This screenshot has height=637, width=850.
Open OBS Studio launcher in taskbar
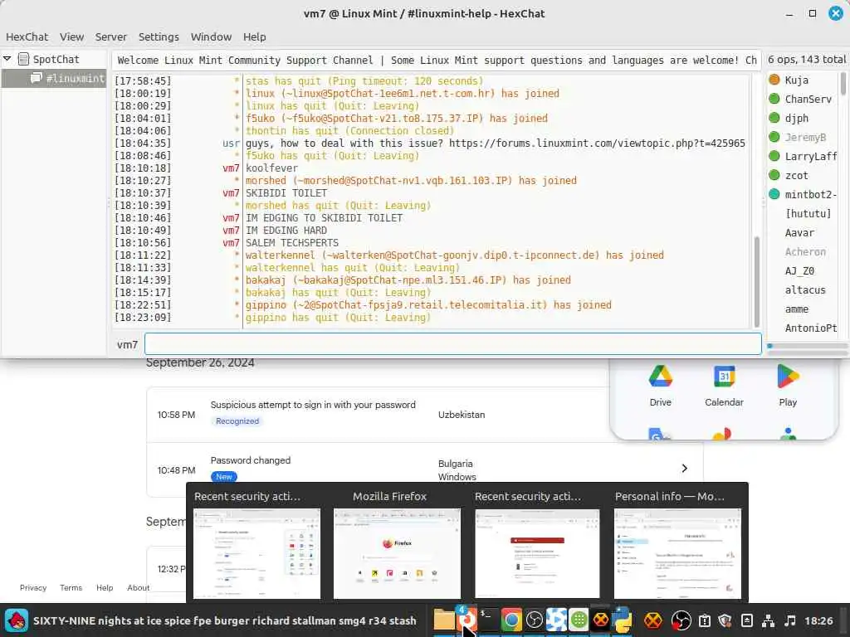pos(534,620)
